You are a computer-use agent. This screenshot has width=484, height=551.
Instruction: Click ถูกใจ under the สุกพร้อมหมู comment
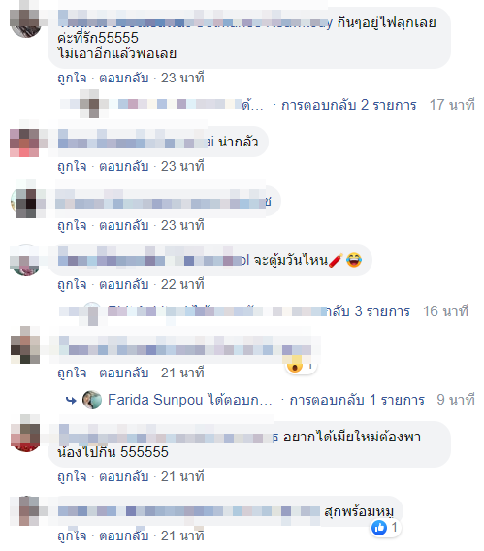tap(72, 535)
